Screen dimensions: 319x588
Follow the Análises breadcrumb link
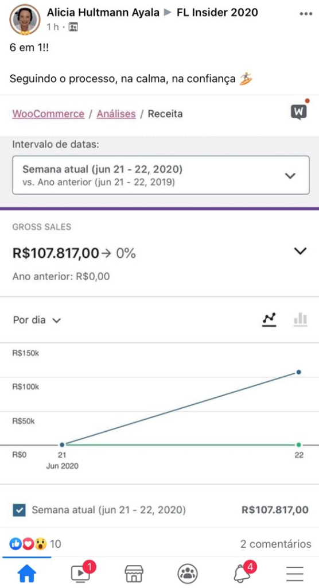[116, 114]
